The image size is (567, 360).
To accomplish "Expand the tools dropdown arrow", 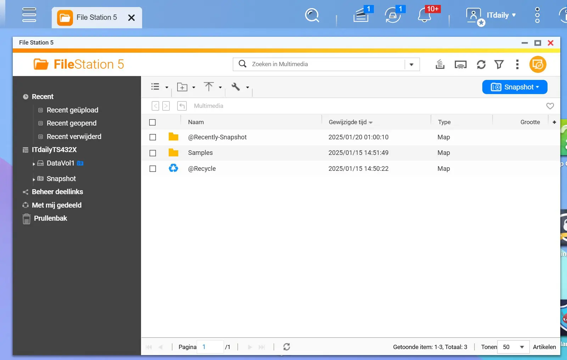I will pyautogui.click(x=247, y=87).
